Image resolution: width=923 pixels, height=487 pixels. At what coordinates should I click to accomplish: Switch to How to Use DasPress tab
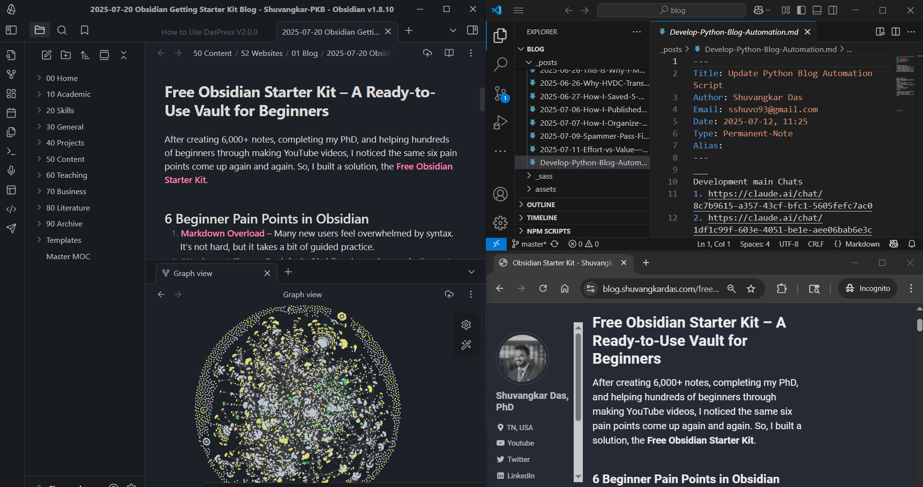[x=209, y=32]
